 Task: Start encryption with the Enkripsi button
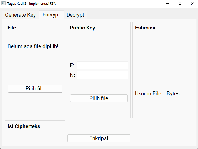tap(99, 138)
